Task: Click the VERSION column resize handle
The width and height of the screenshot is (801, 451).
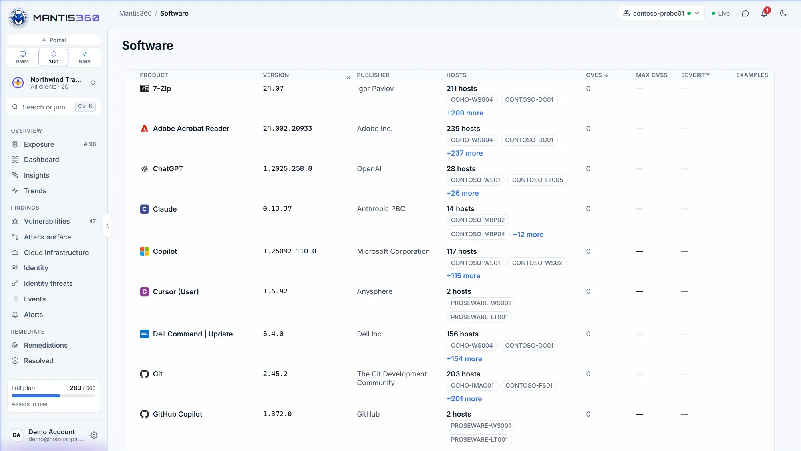Action: [348, 77]
